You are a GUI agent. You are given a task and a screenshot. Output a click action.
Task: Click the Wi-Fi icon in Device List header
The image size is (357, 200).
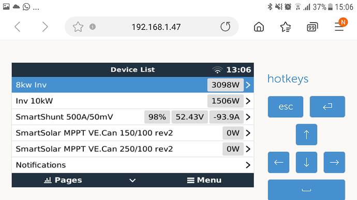coord(217,70)
